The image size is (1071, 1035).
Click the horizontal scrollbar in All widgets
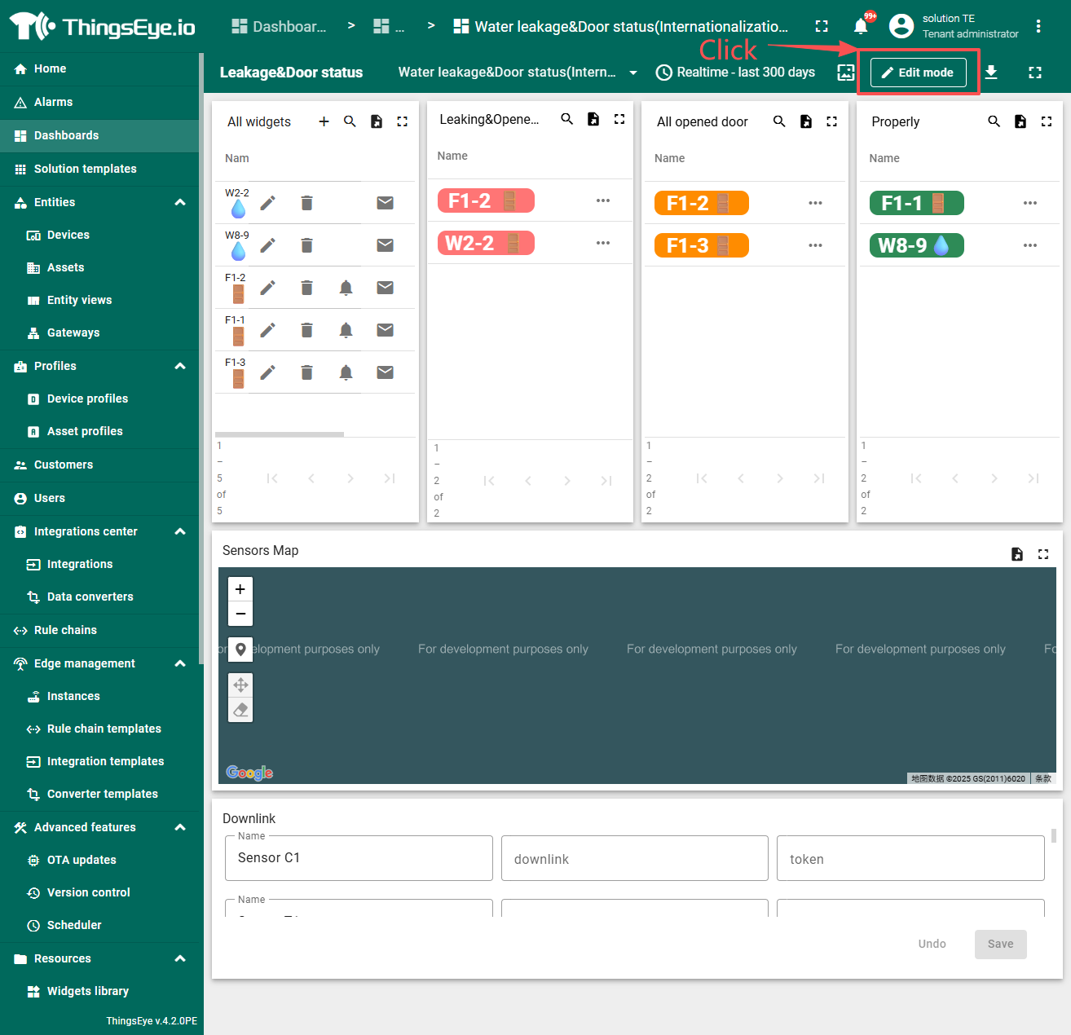(x=280, y=434)
